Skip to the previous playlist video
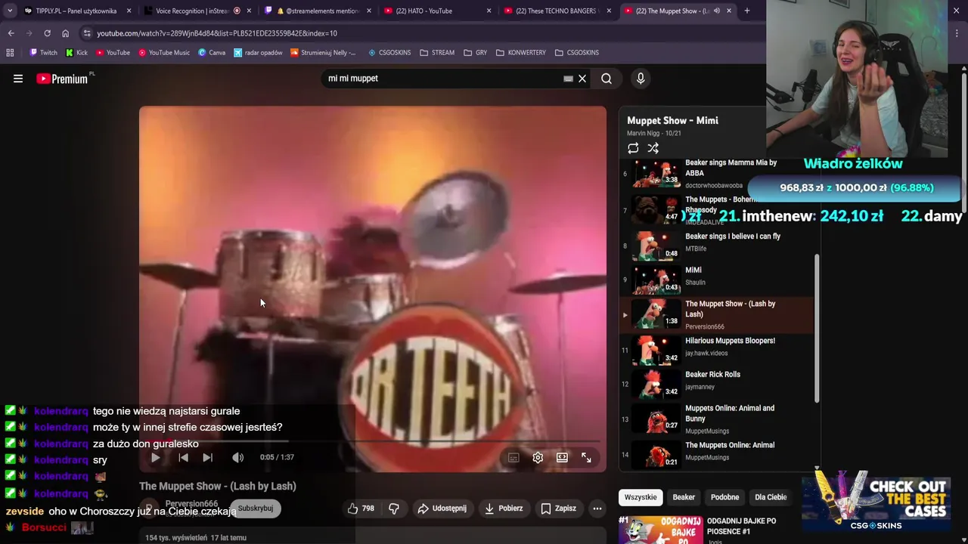968x544 pixels. 183,457
